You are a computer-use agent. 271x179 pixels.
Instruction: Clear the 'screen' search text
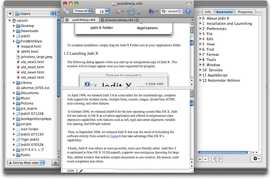[180, 11]
